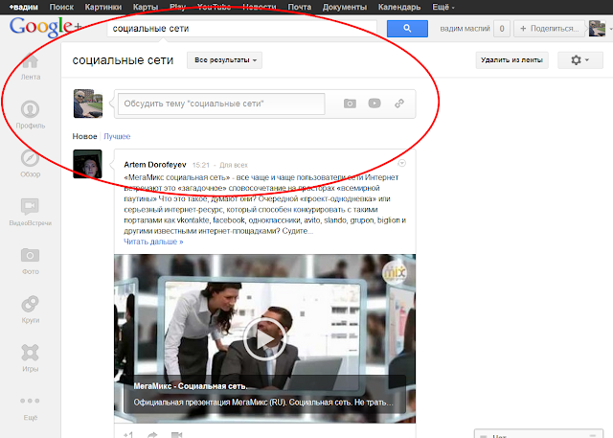Open the account menu arrow beside the avatar
613x438 pixels.
[610, 29]
